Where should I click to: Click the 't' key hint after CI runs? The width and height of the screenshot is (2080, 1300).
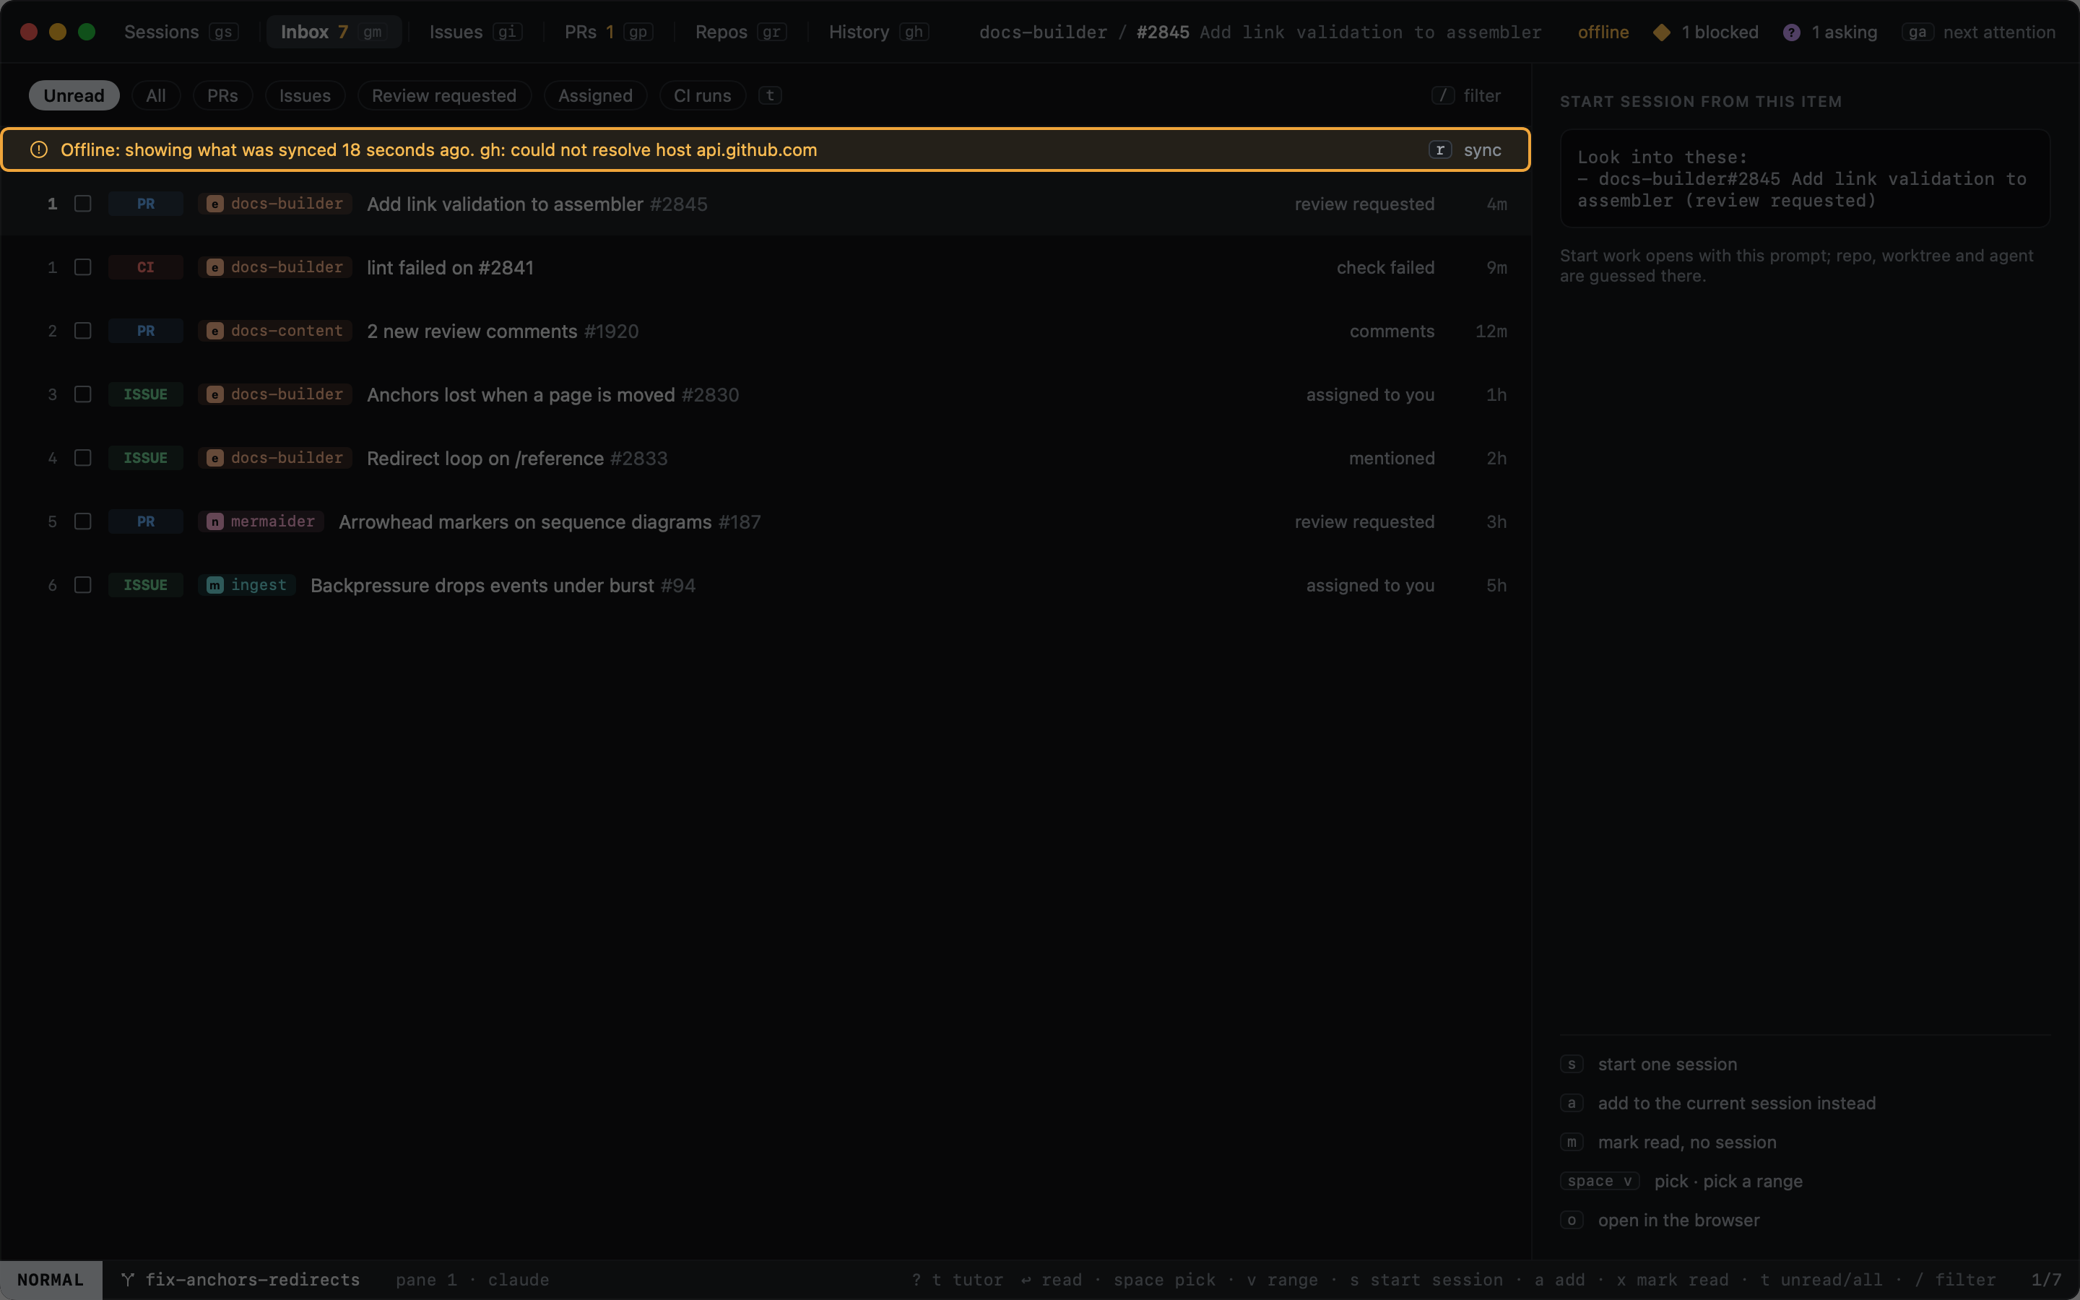[x=769, y=95]
